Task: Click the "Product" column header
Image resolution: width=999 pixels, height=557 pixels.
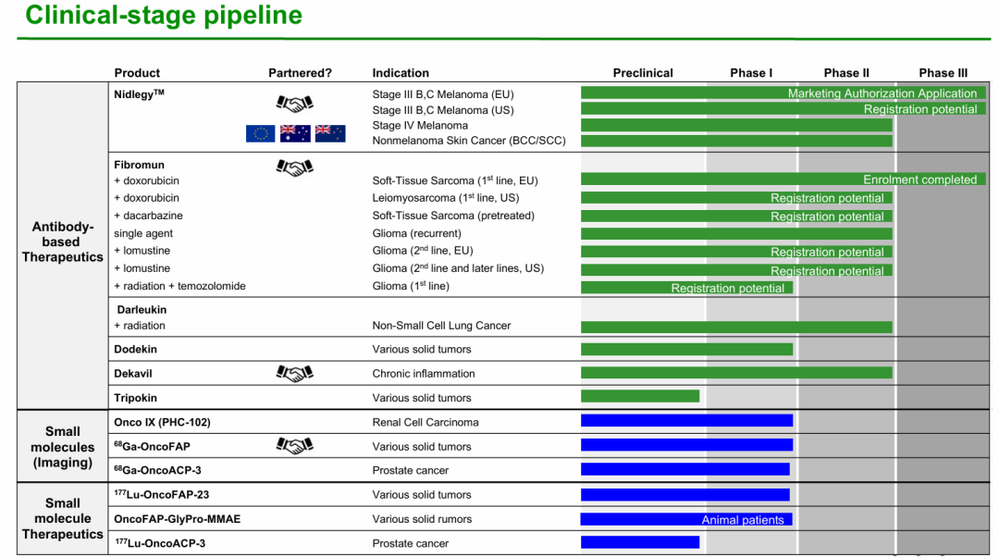Action: click(x=137, y=73)
